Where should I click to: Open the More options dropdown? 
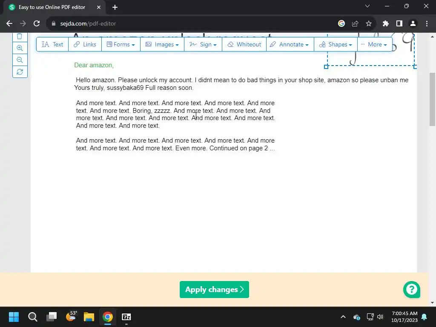(x=374, y=44)
